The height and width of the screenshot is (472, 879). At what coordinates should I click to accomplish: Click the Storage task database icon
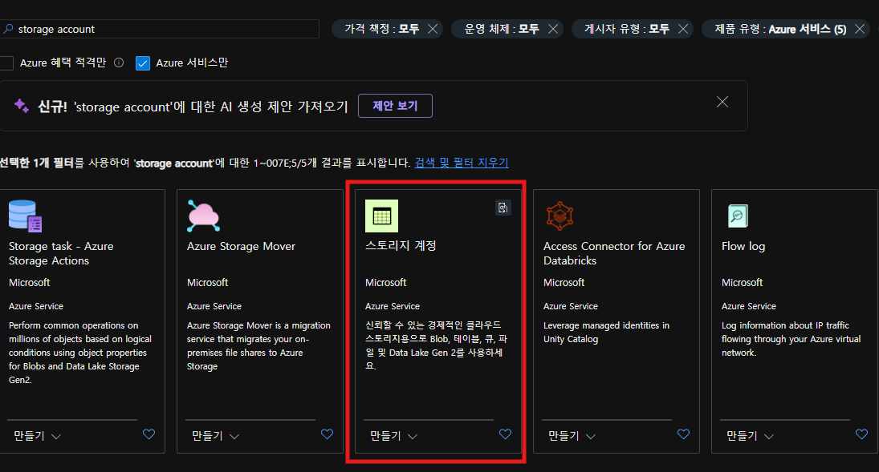point(25,216)
